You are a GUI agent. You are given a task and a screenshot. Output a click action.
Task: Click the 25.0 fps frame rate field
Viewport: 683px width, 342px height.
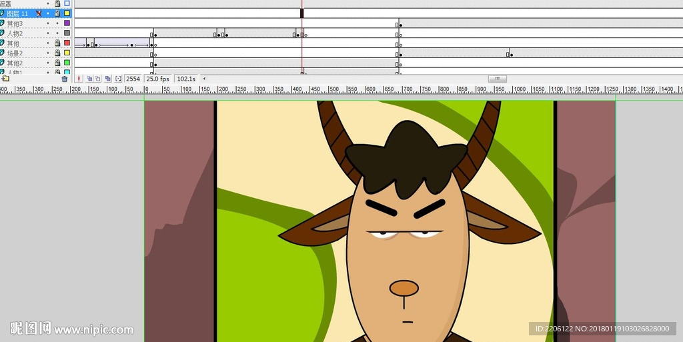158,79
